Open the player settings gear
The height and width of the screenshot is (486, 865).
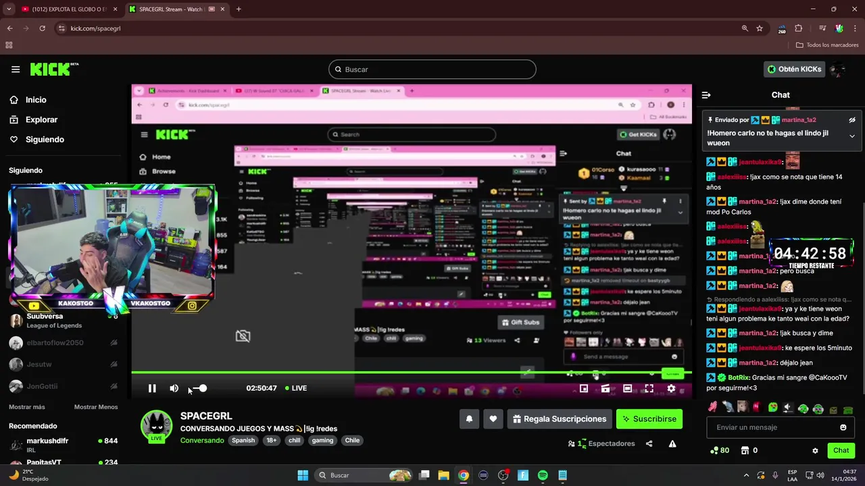(x=671, y=388)
